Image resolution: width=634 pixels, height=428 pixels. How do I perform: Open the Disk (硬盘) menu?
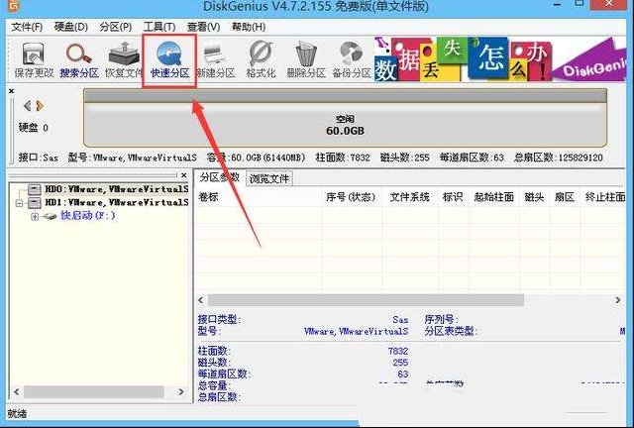coord(71,27)
